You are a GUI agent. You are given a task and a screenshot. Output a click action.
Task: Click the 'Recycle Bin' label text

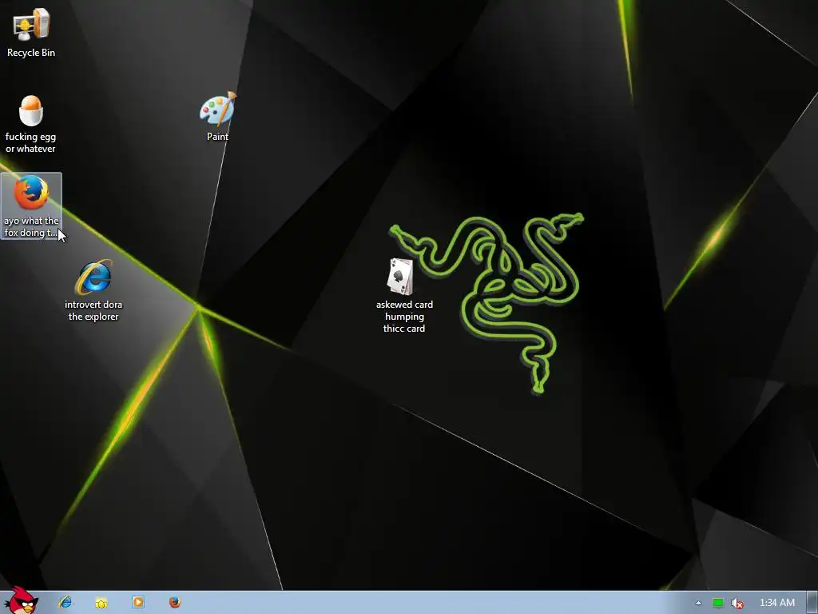click(31, 53)
